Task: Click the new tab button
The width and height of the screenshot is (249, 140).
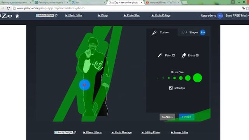Action: coord(184,2)
